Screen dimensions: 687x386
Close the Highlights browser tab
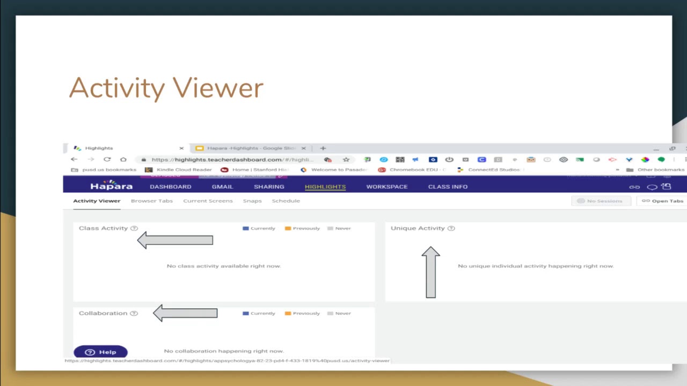(181, 148)
